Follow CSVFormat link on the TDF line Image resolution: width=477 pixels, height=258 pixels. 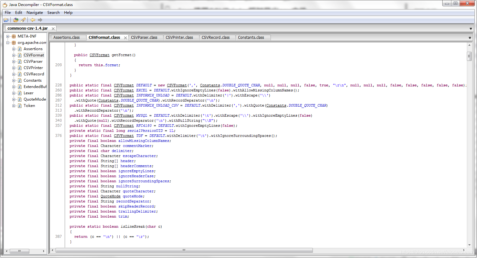tap(124, 136)
